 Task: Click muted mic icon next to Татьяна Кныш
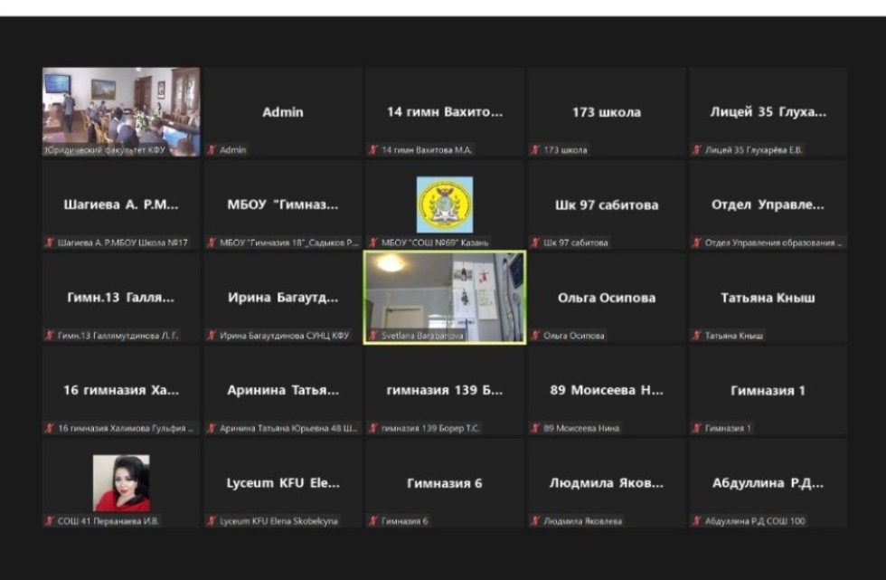coord(697,336)
